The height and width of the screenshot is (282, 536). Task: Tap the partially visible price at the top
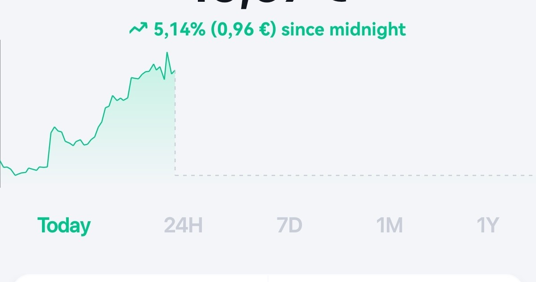(x=270, y=4)
